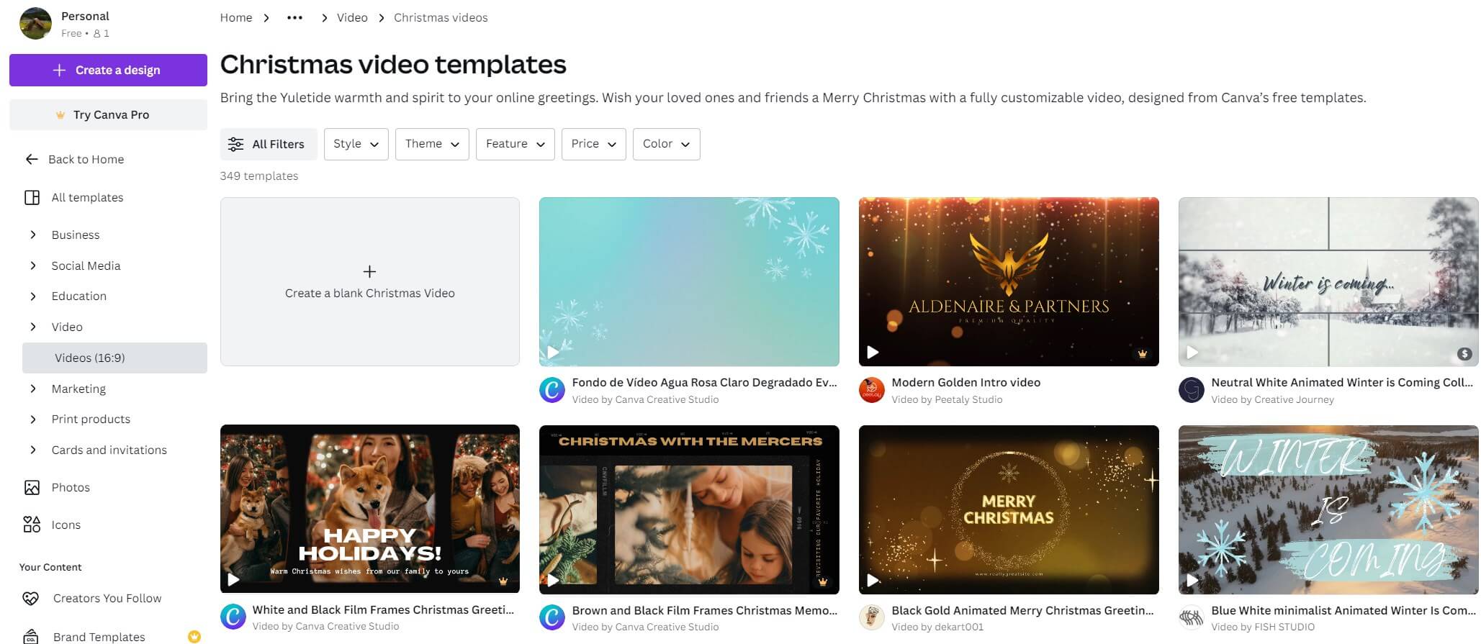Open the Color filter dropdown
Screen dimensions: 1481x644
(667, 144)
